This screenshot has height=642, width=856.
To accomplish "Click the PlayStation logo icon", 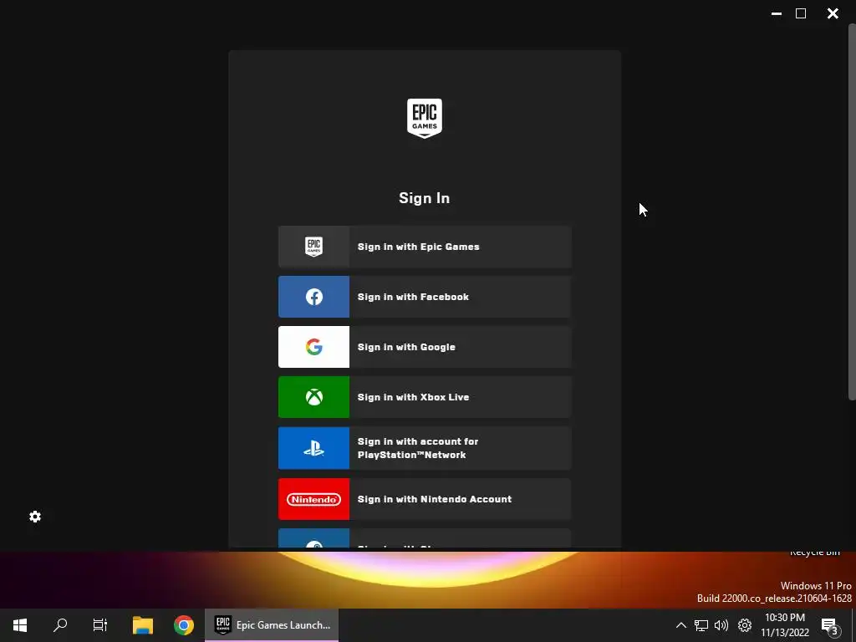I will click(x=314, y=448).
